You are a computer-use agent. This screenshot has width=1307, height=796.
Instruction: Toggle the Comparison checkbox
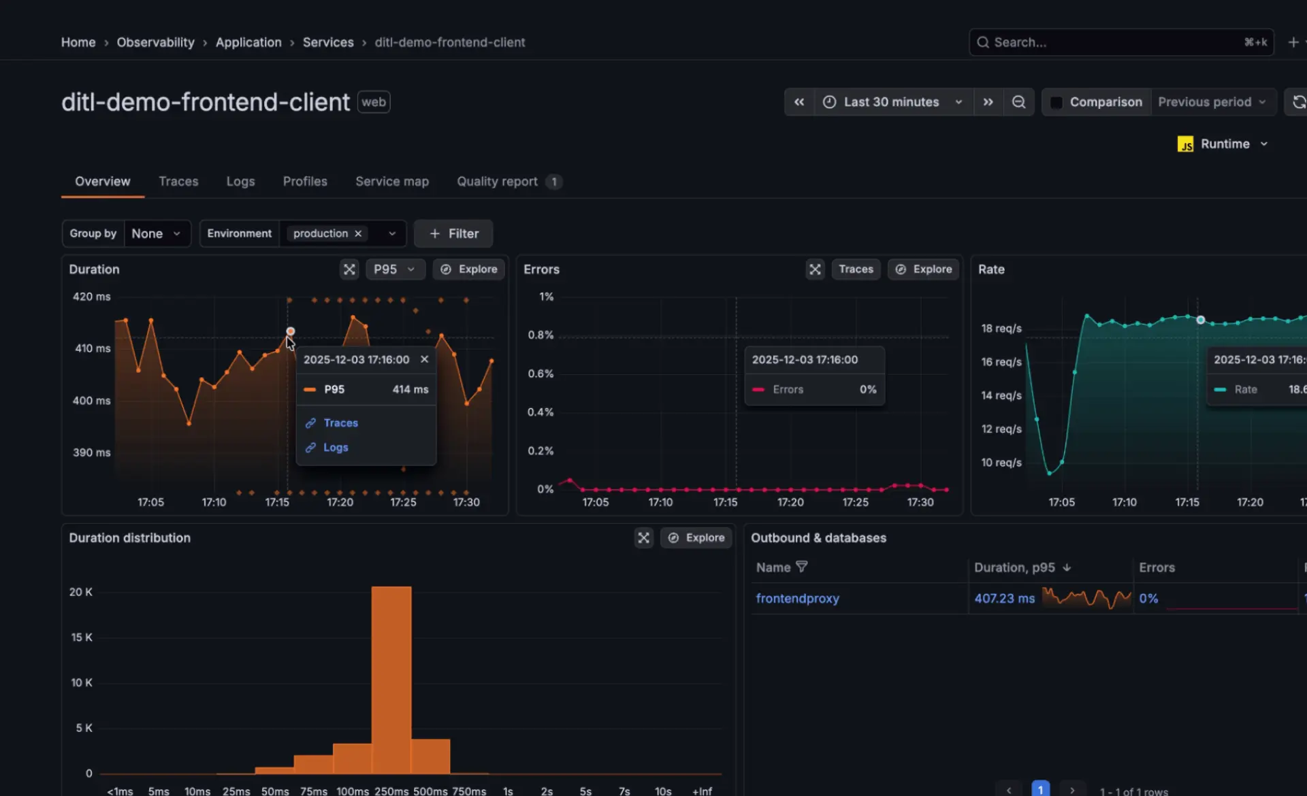click(1056, 102)
